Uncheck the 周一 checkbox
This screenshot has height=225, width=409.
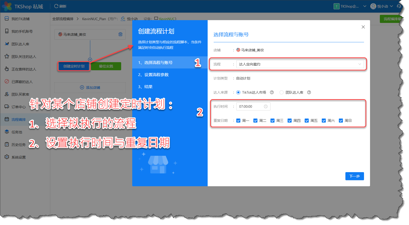point(238,121)
